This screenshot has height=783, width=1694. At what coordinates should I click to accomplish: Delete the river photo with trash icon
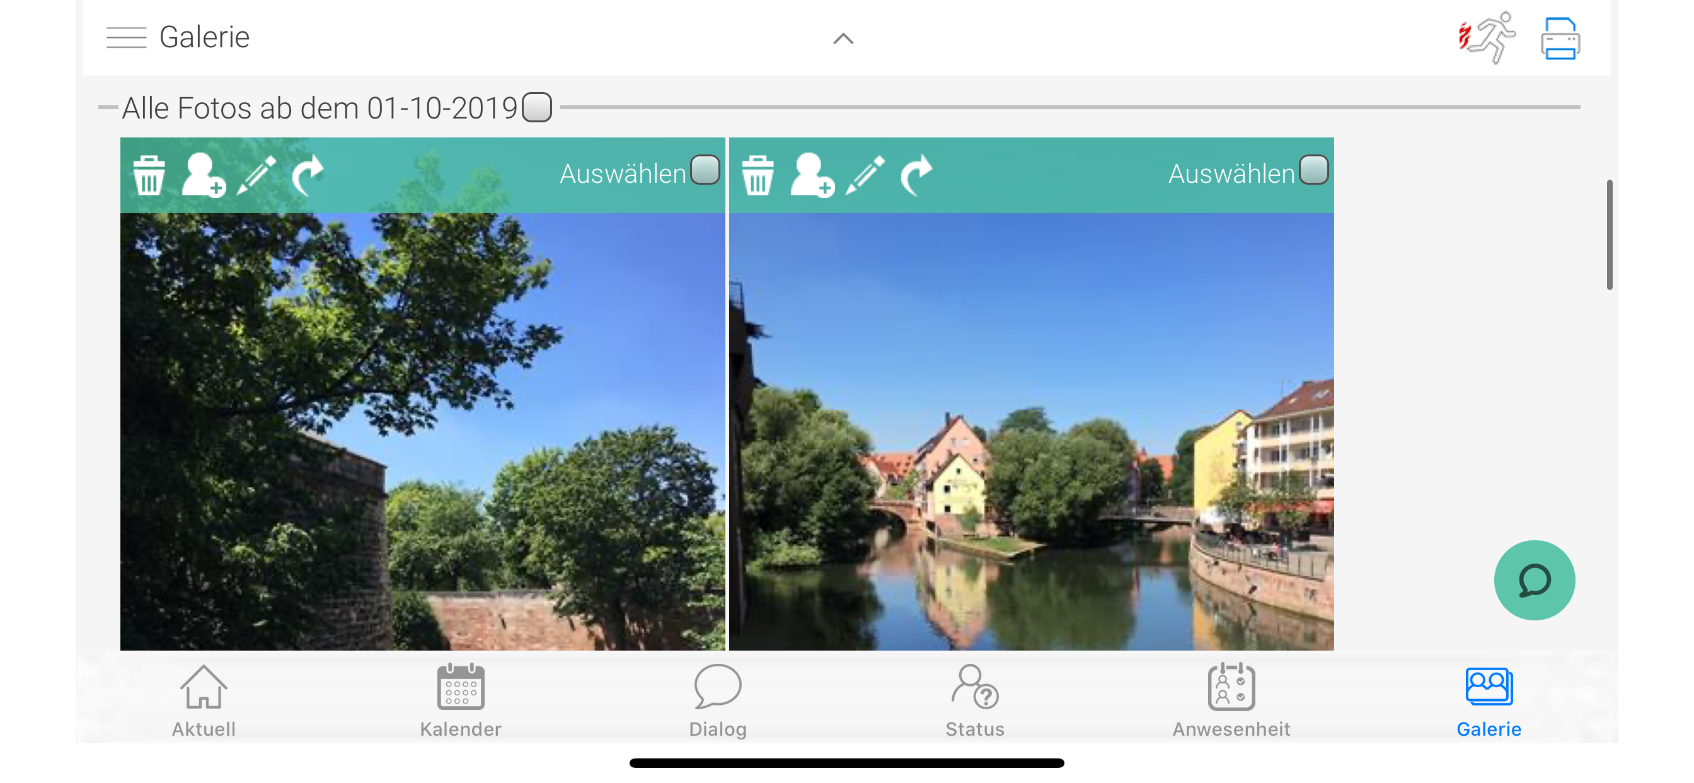(x=758, y=175)
